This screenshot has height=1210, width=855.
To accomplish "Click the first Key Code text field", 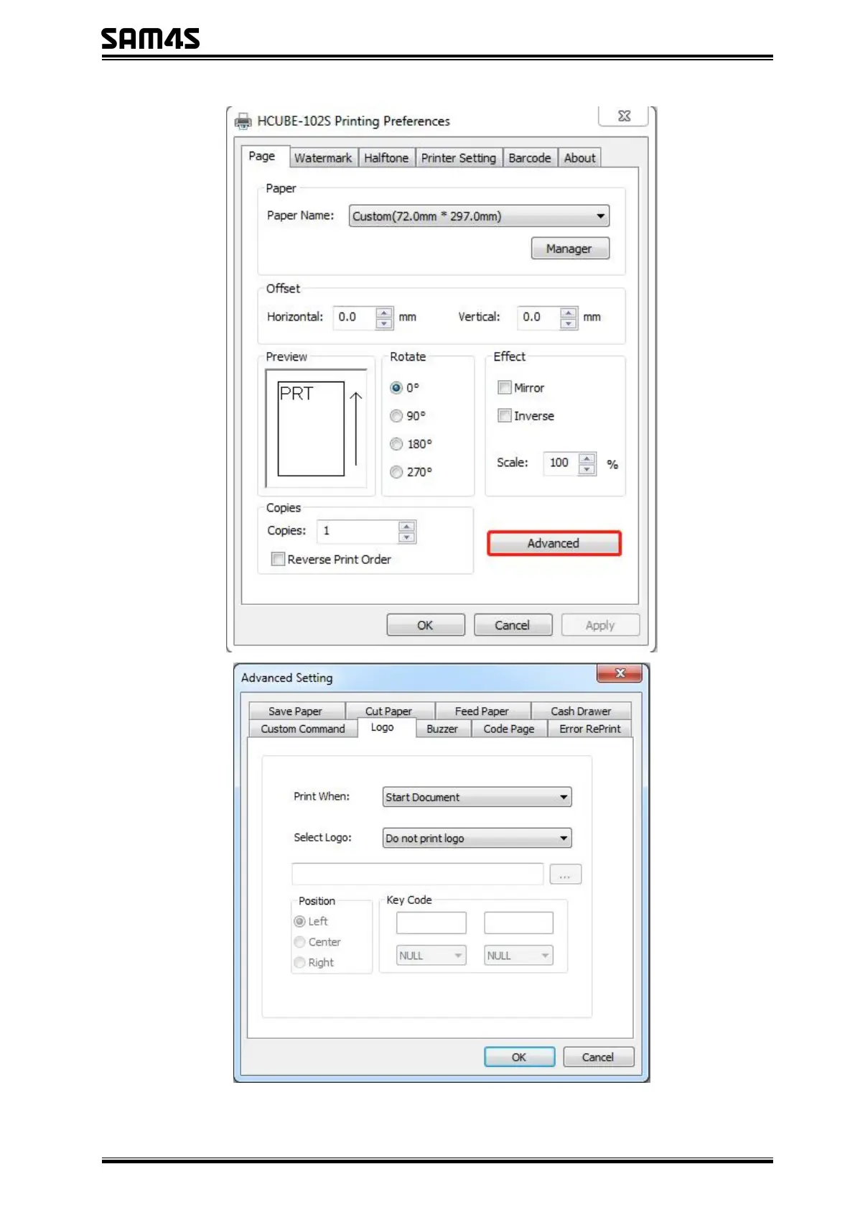I will 431,923.
